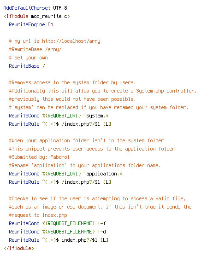Click the localhost/arny URL comment
The image size is (201, 256).
point(54,41)
